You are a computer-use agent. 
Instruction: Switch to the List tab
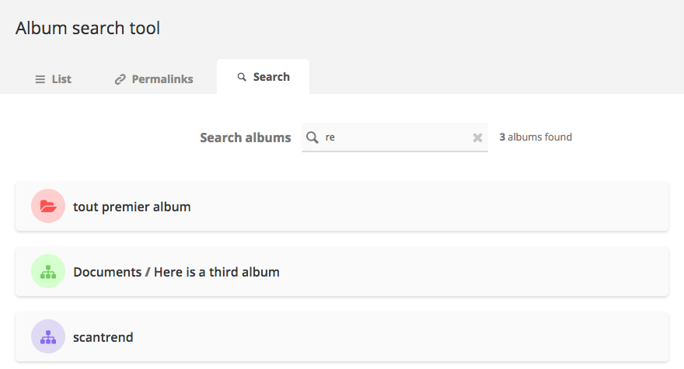pos(53,79)
